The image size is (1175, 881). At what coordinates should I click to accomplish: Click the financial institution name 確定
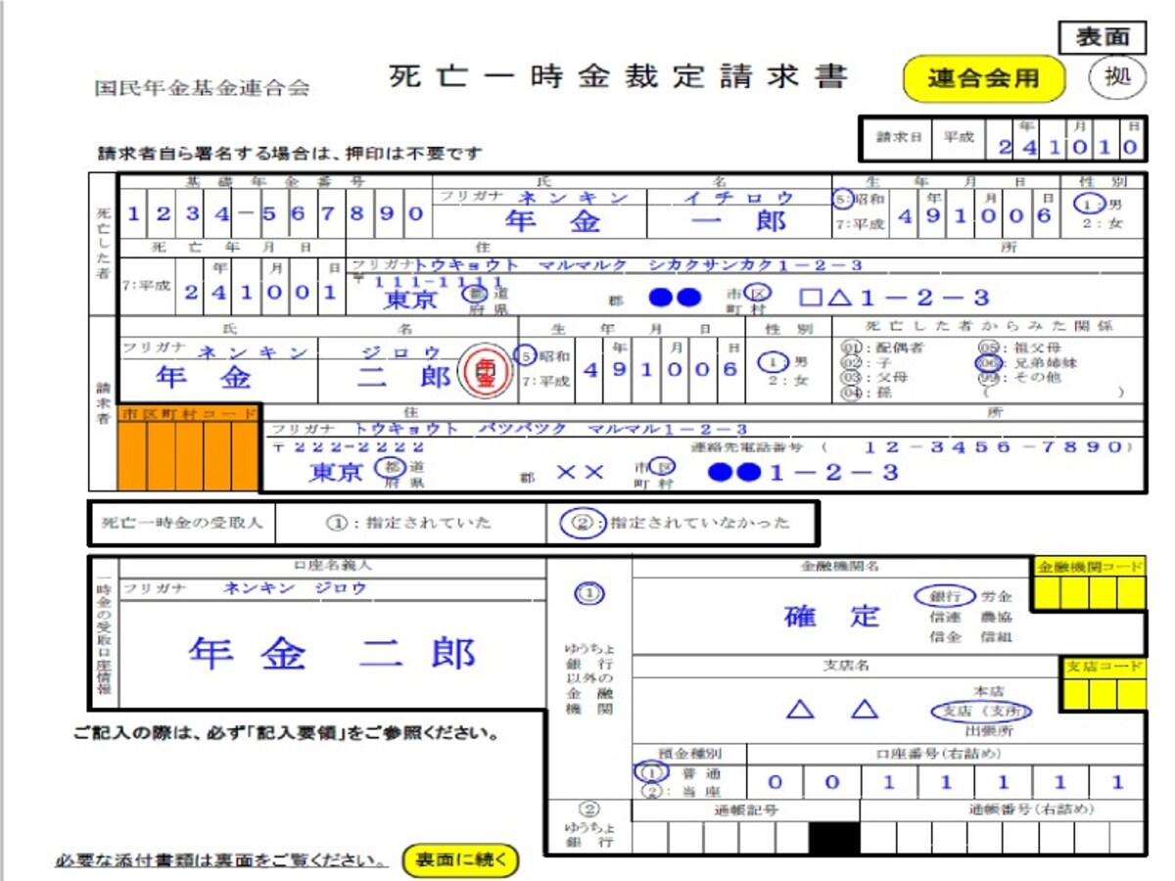pyautogui.click(x=832, y=617)
